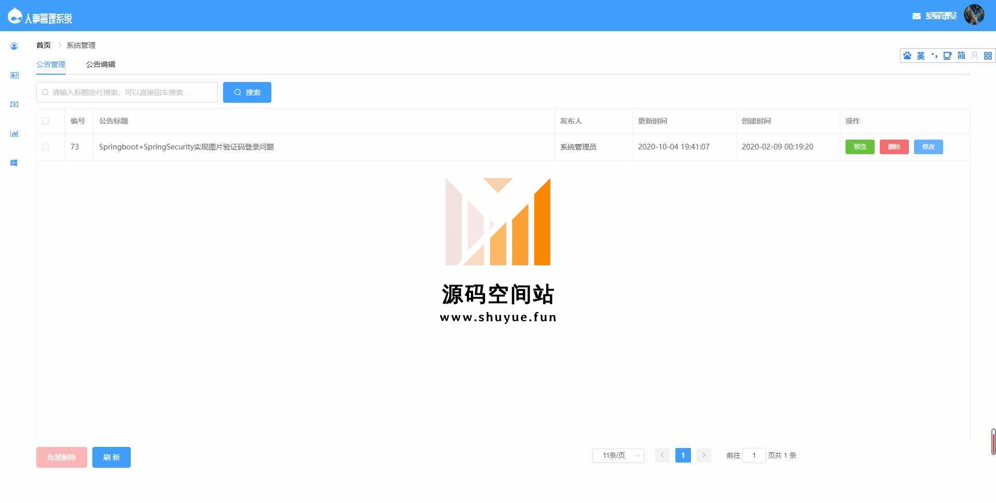Image resolution: width=996 pixels, height=503 pixels.
Task: Go to next page arrow
Action: click(x=704, y=455)
